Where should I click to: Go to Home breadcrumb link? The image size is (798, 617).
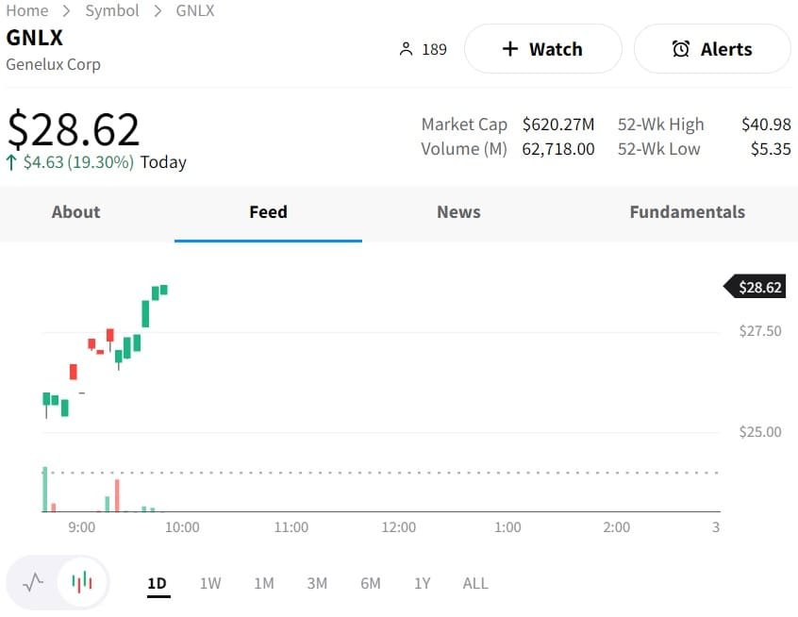click(x=26, y=11)
